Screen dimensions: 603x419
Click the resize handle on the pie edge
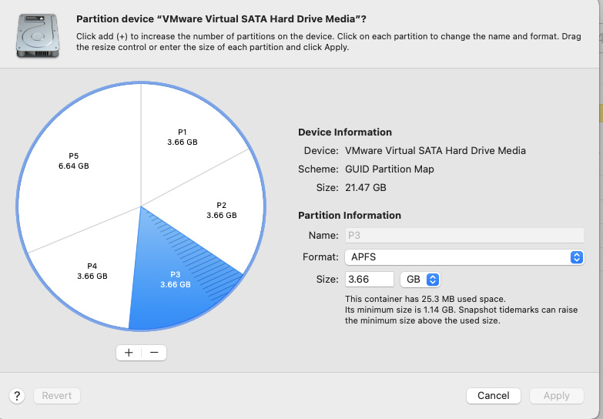[x=243, y=275]
